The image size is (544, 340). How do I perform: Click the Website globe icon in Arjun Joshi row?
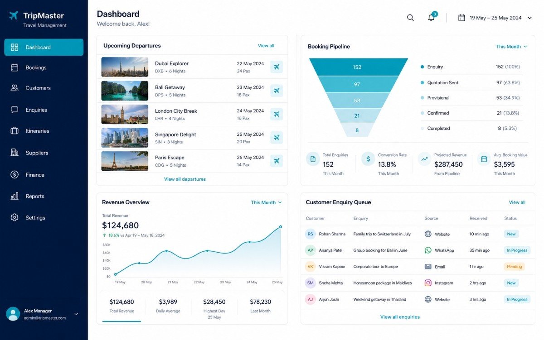click(428, 299)
